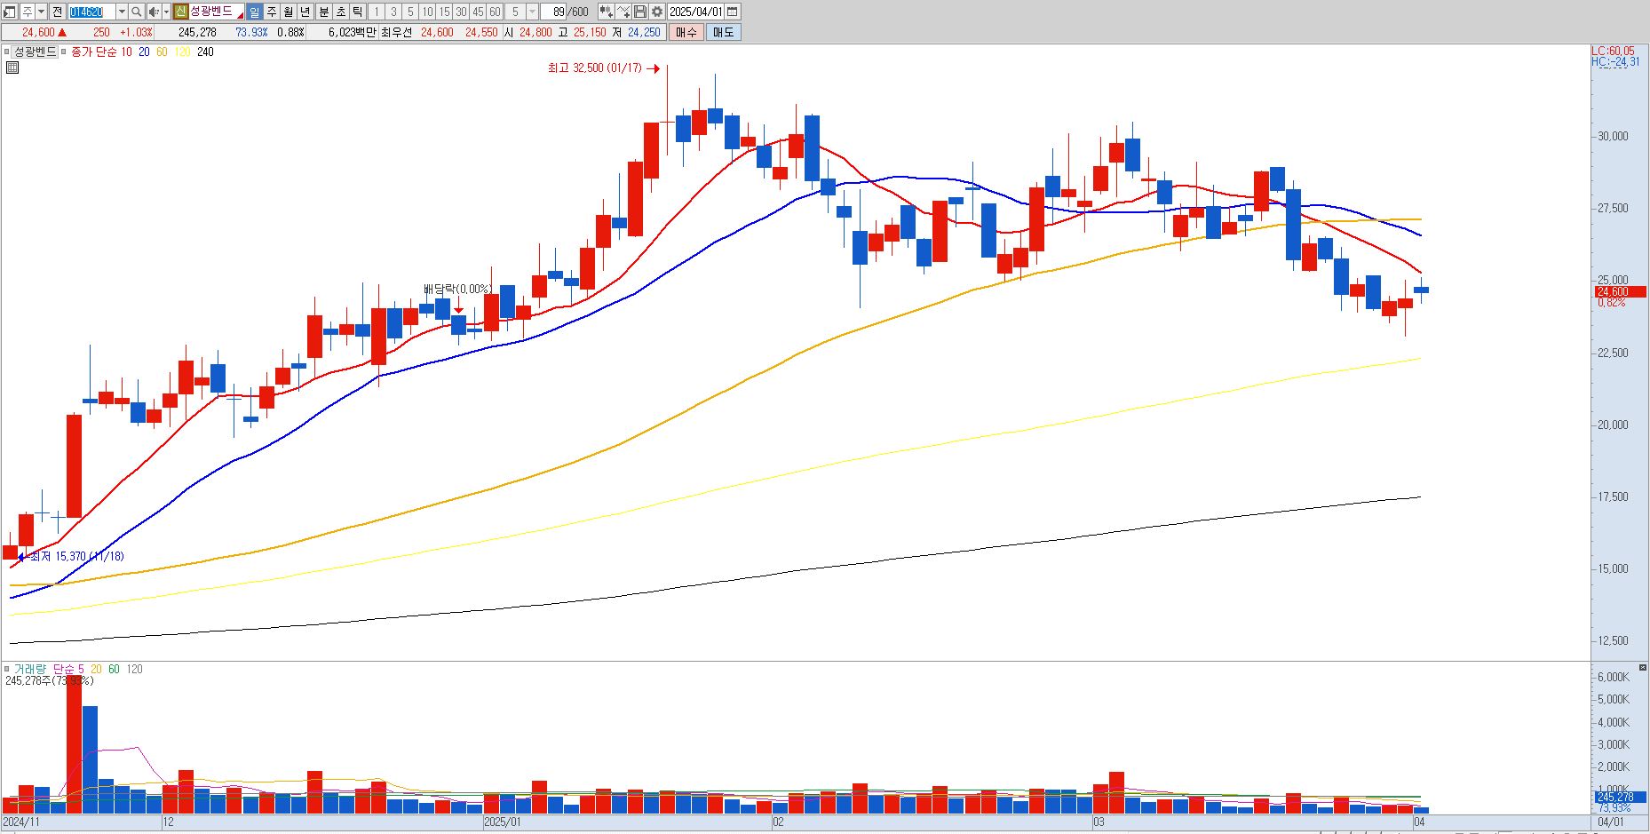Expand the dropdown next to speaker icon
The height and width of the screenshot is (834, 1650).
click(x=166, y=12)
